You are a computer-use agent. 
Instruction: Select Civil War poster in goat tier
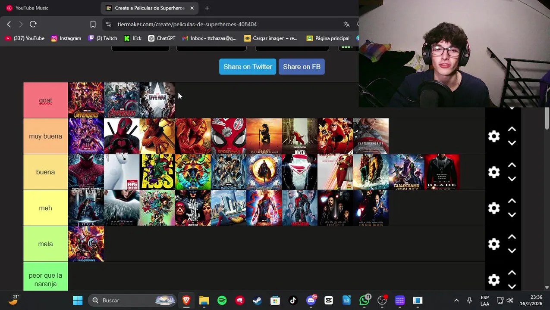(x=157, y=100)
